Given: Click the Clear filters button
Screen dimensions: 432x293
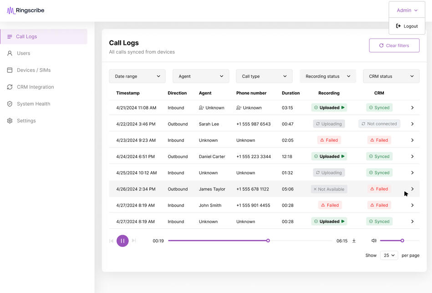Looking at the screenshot, I should pos(394,45).
